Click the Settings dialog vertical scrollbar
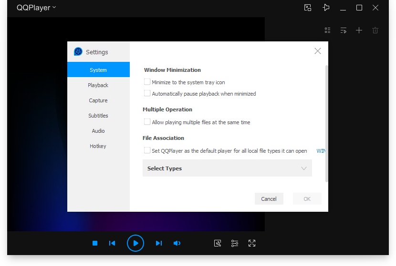Viewport: 396px width, 266px height. (x=326, y=123)
